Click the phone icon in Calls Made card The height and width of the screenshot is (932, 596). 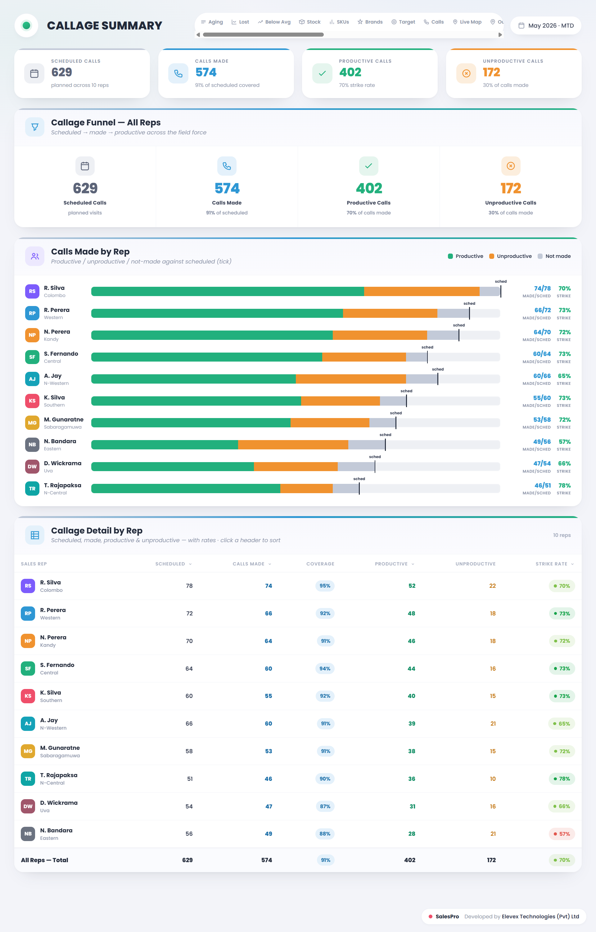pyautogui.click(x=178, y=73)
